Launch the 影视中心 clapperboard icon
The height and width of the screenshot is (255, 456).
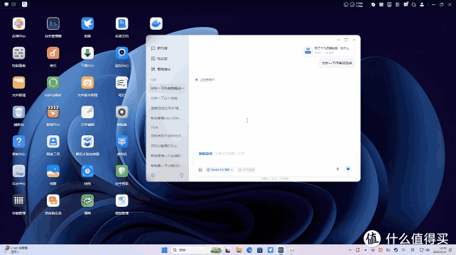(x=53, y=112)
